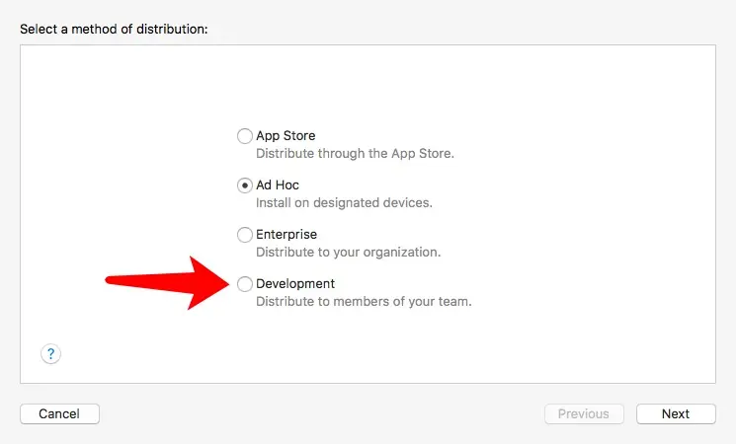Viewport: 736px width, 444px height.
Task: Pick the Development radio button
Action: coord(245,284)
